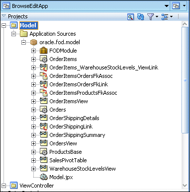Image resolution: width=190 pixels, height=192 pixels.
Task: Collapse the oracle.fod.model package
Action: 23,42
